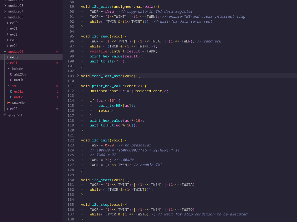This screenshot has width=297, height=222.
Task: Click the modified dot on module06
Action: (57, 52)
